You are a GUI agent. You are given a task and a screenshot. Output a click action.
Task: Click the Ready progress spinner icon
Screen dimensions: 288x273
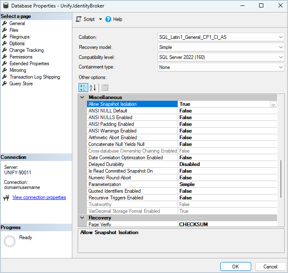[x=10, y=241]
